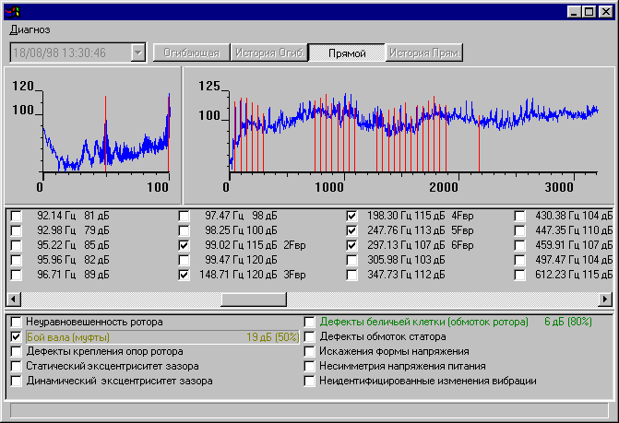Screen dimensions: 619x423
Task: Click the application icon in title bar
Action: [x=12, y=12]
